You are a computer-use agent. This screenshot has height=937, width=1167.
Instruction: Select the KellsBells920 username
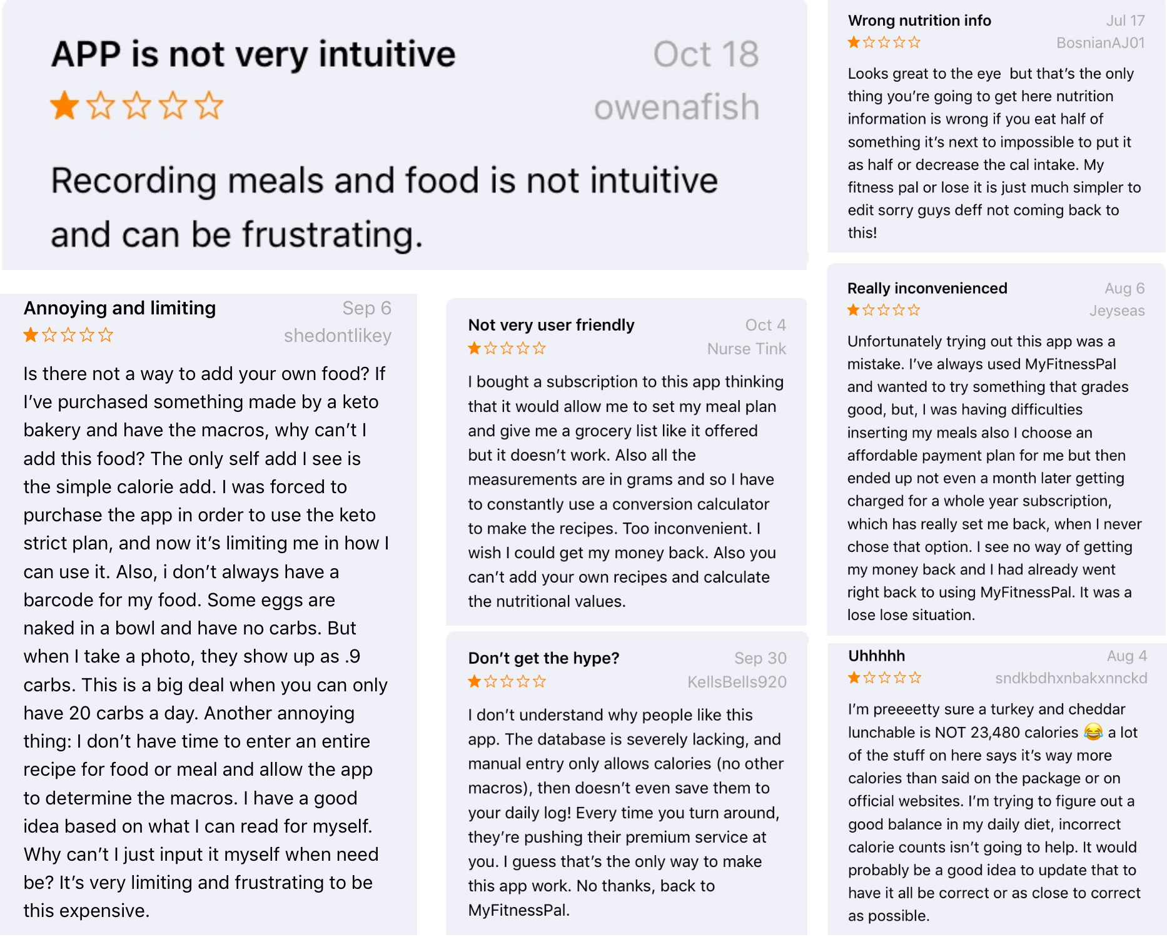[737, 682]
